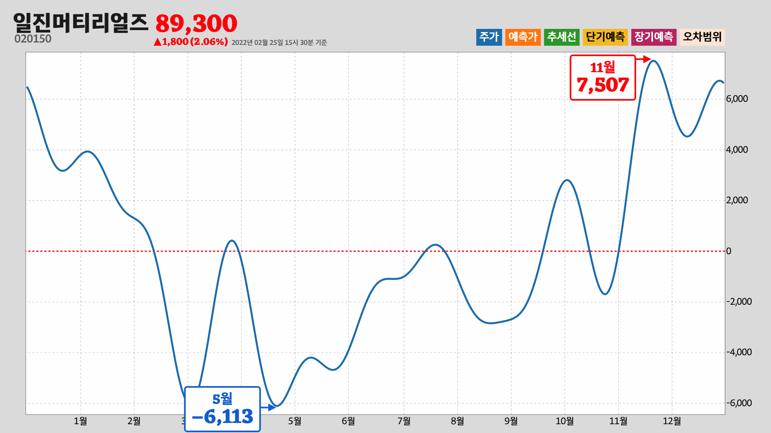
Task: Click the 10월 x-axis label
Action: pos(565,421)
